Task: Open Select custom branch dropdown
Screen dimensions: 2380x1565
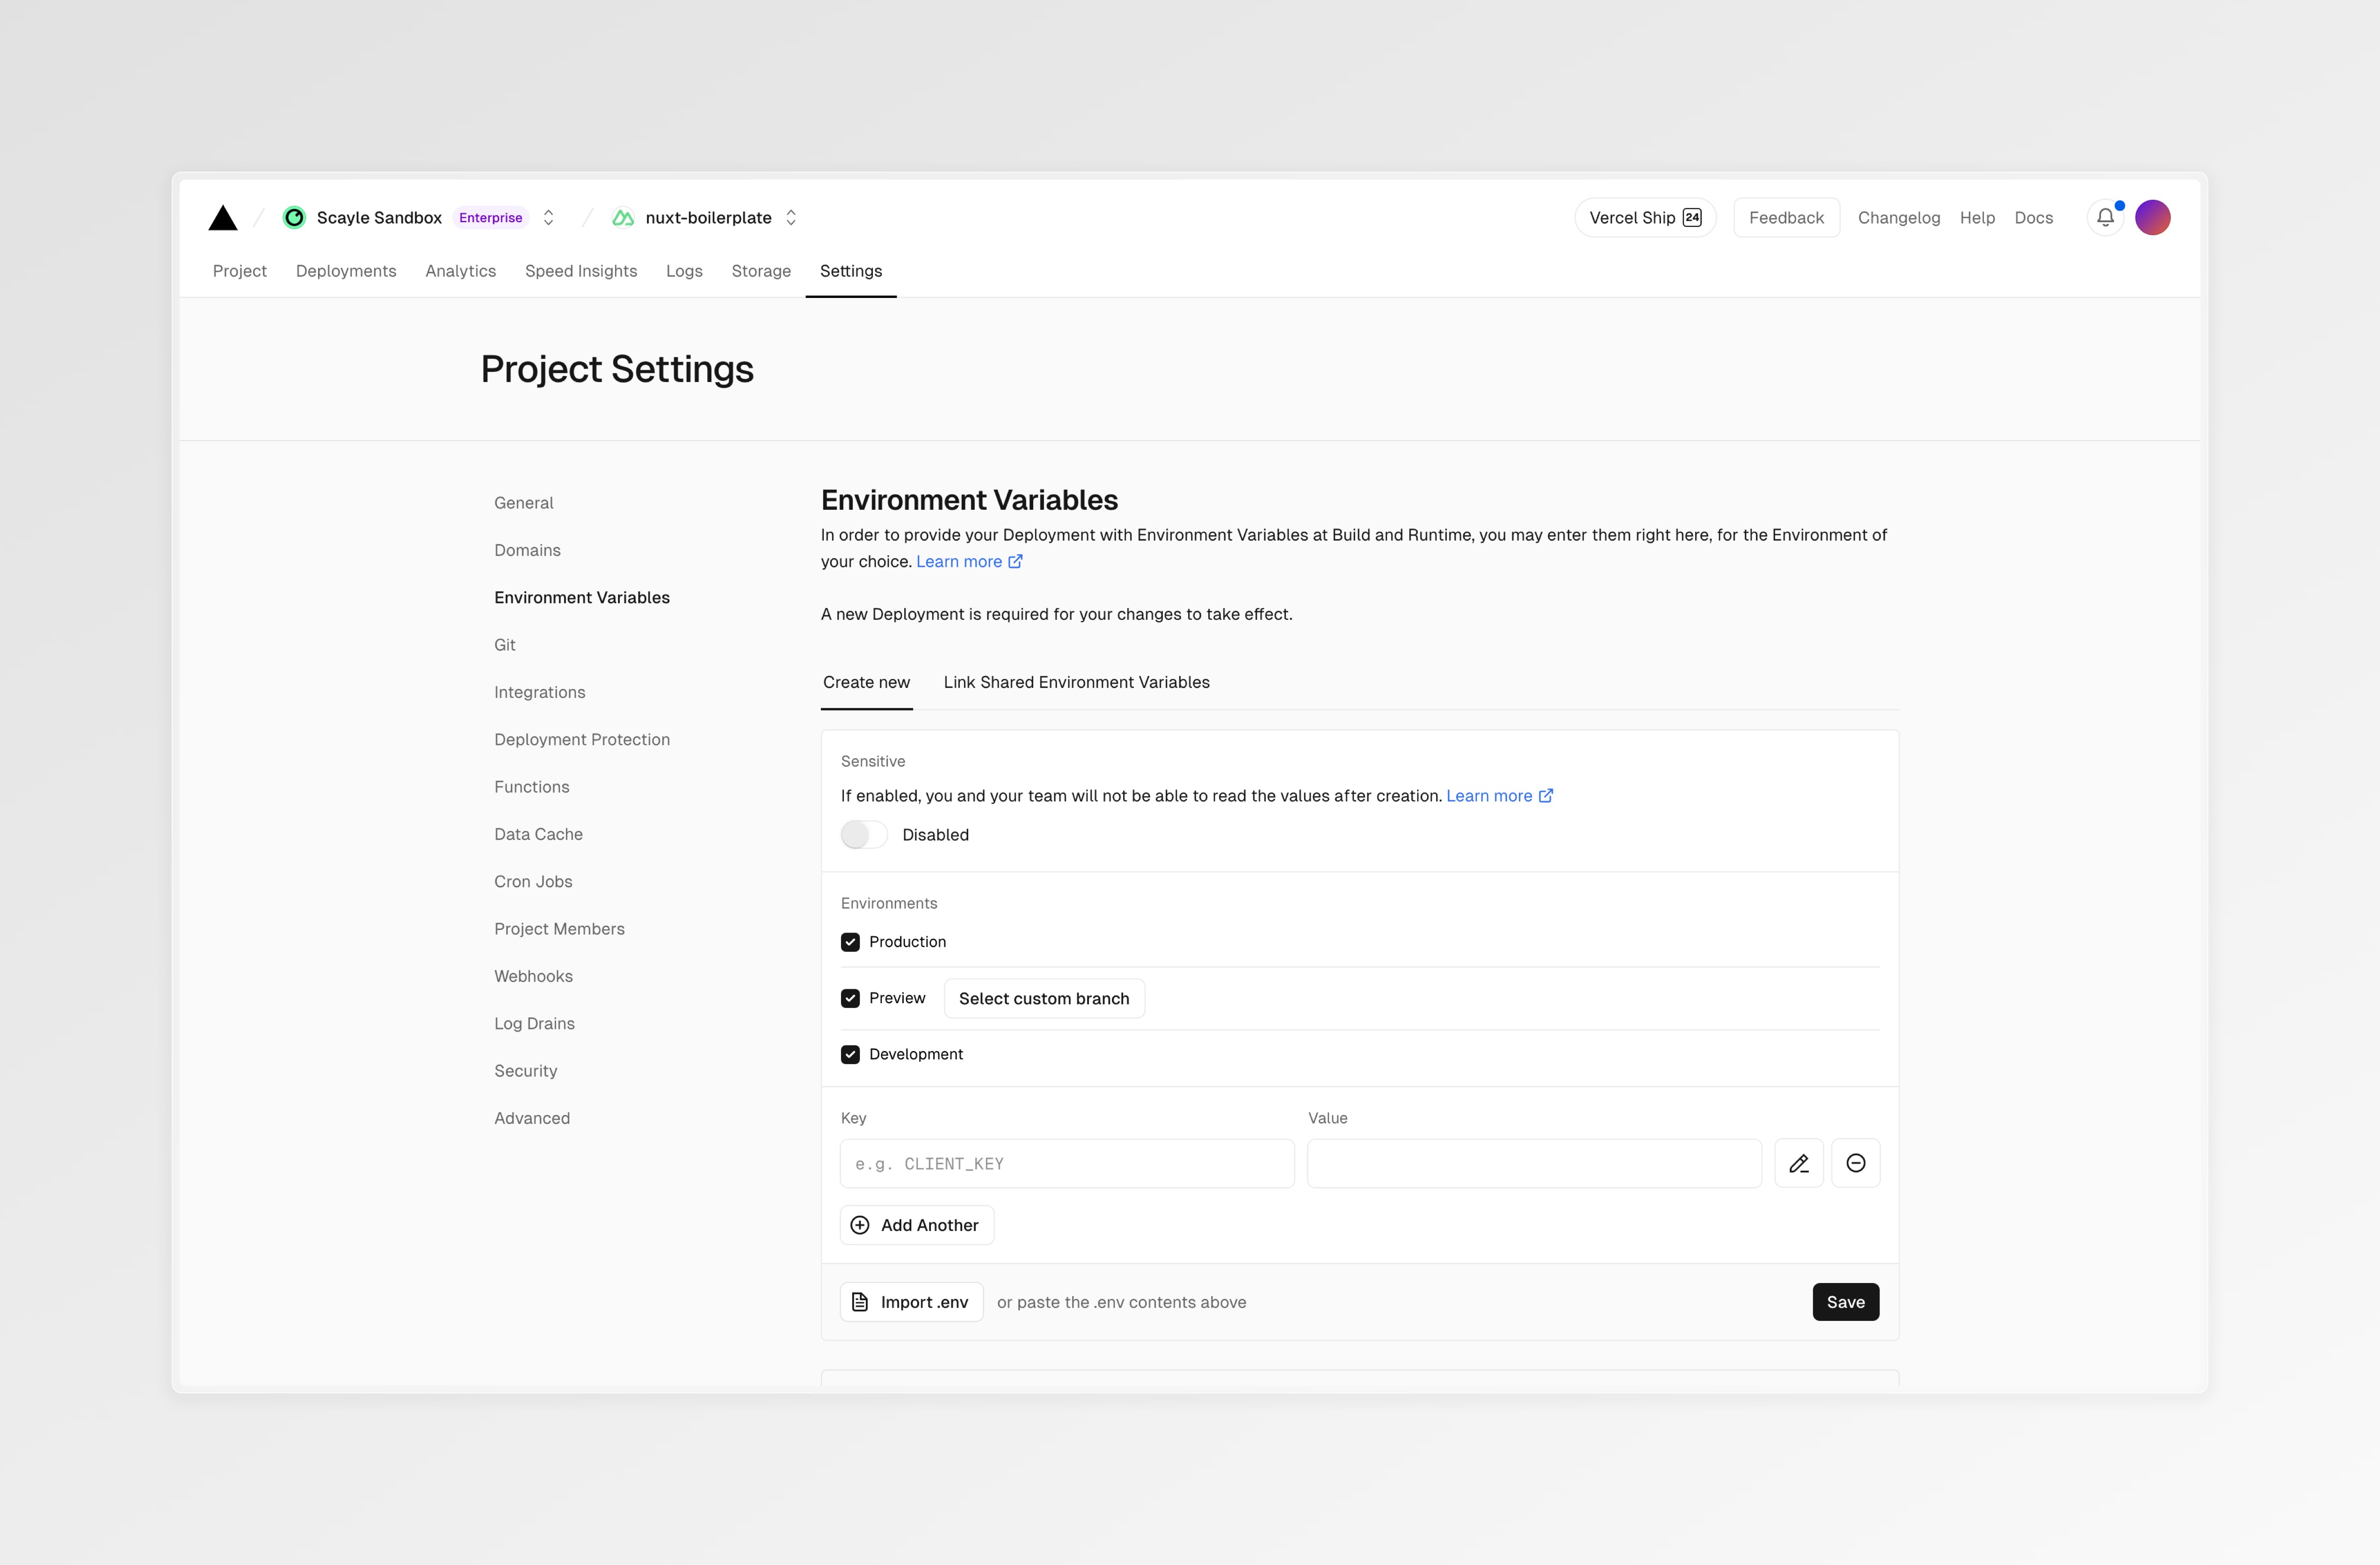Action: (1043, 998)
